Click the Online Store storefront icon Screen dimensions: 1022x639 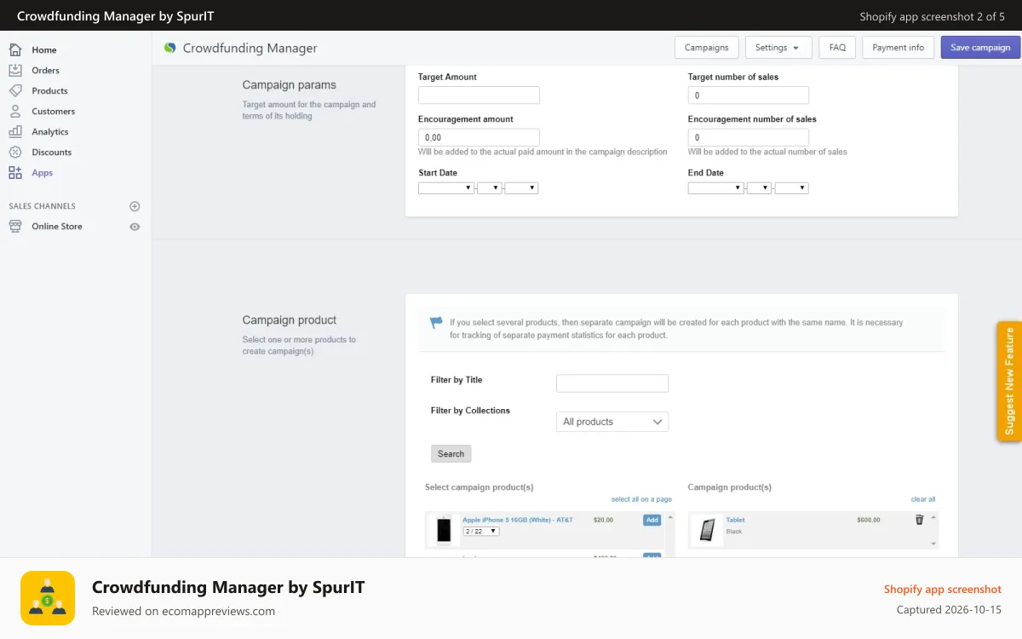coord(15,227)
